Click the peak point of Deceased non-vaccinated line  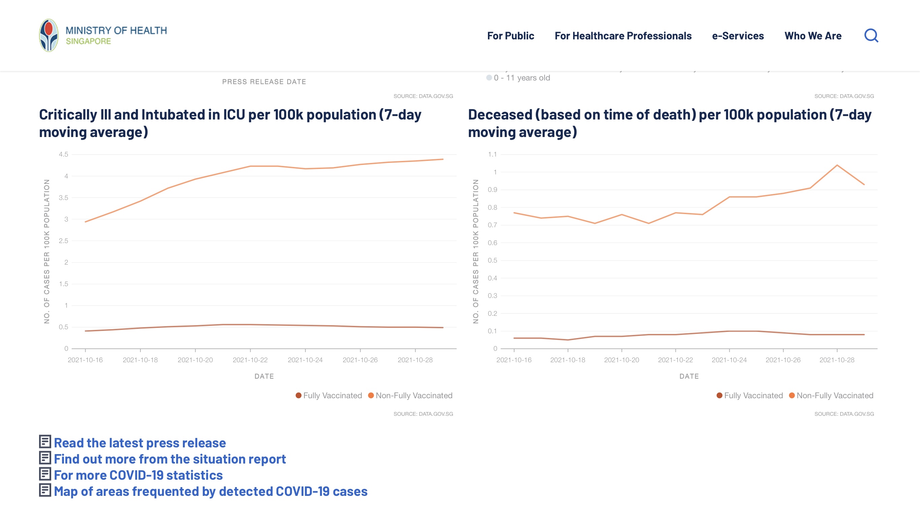[837, 165]
